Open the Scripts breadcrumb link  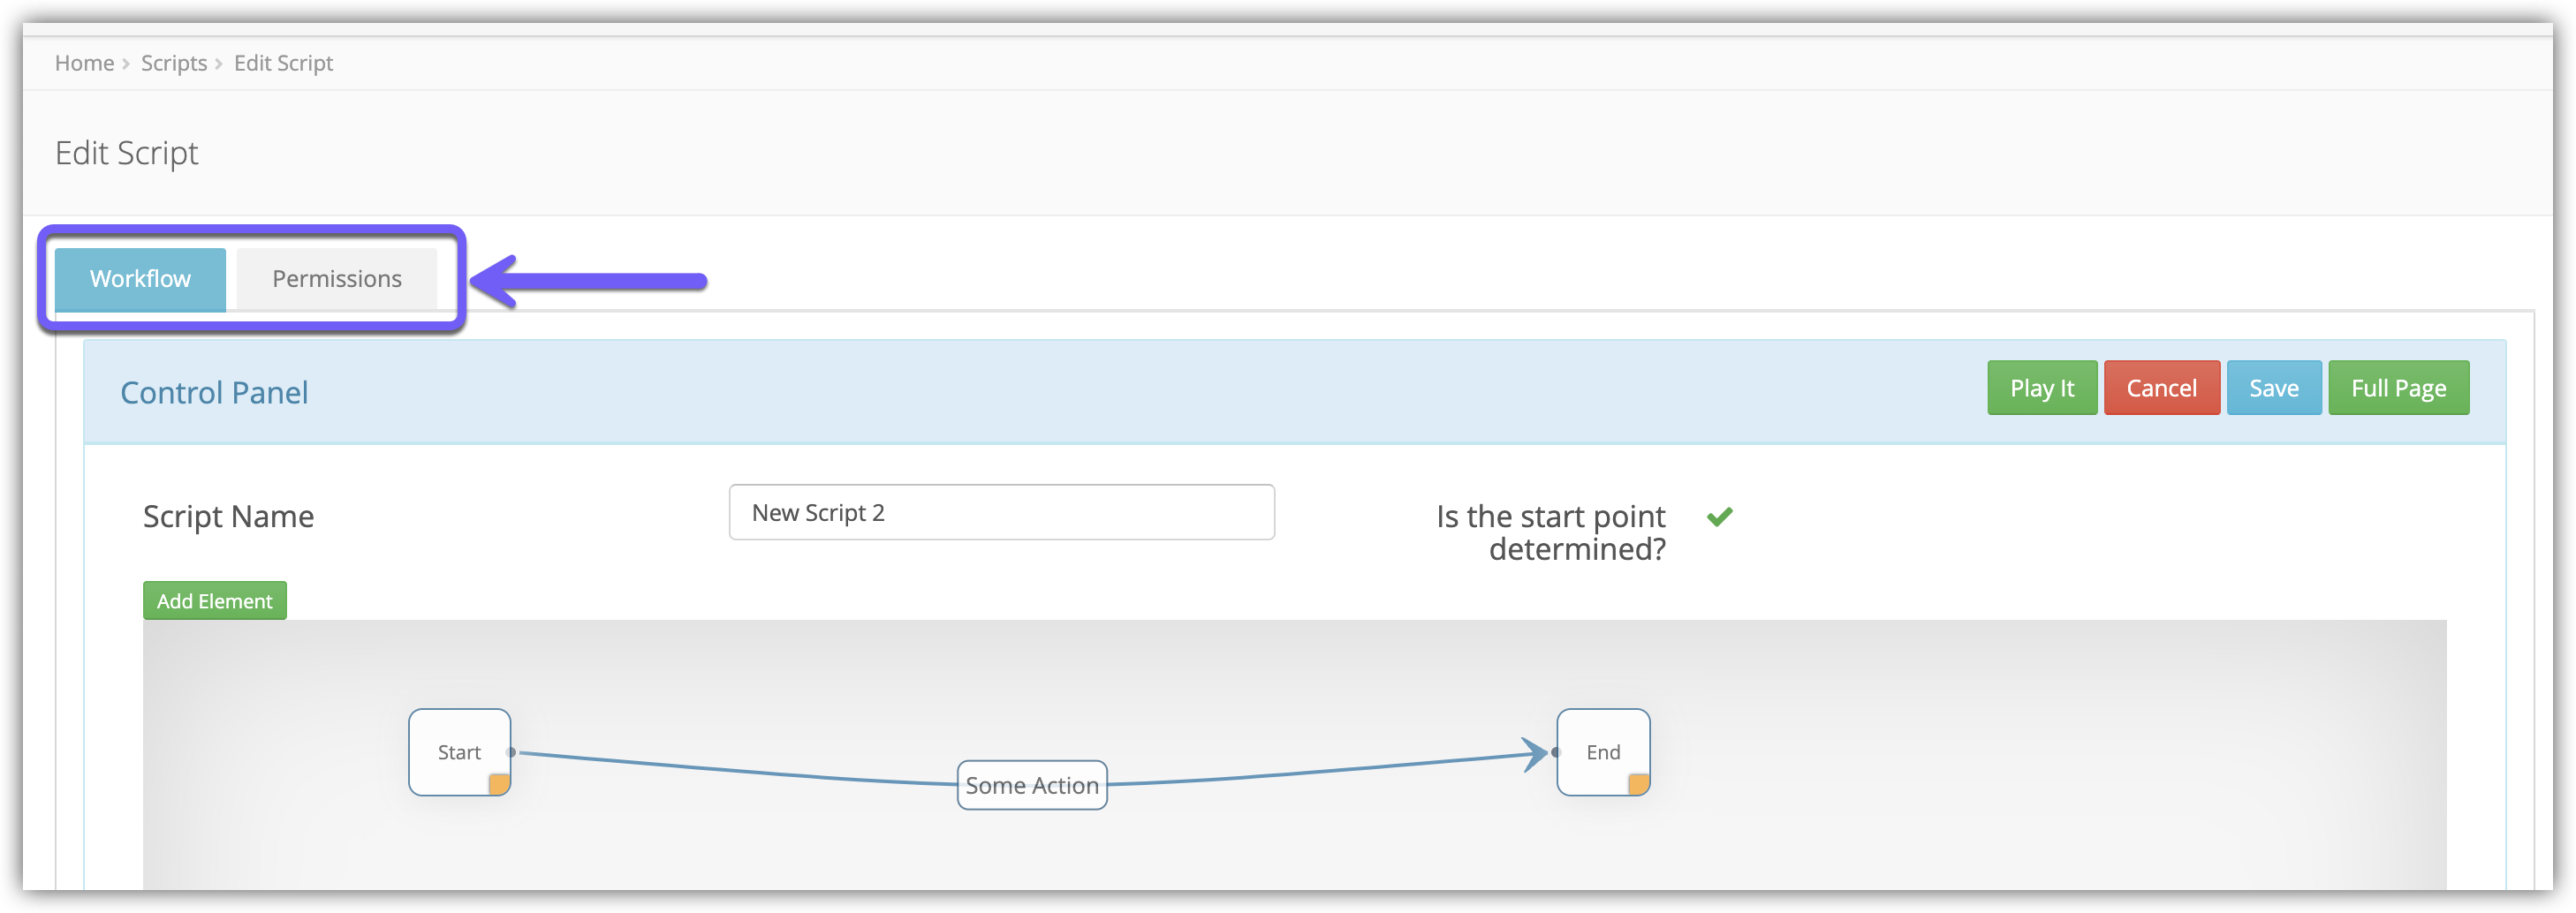(x=174, y=63)
